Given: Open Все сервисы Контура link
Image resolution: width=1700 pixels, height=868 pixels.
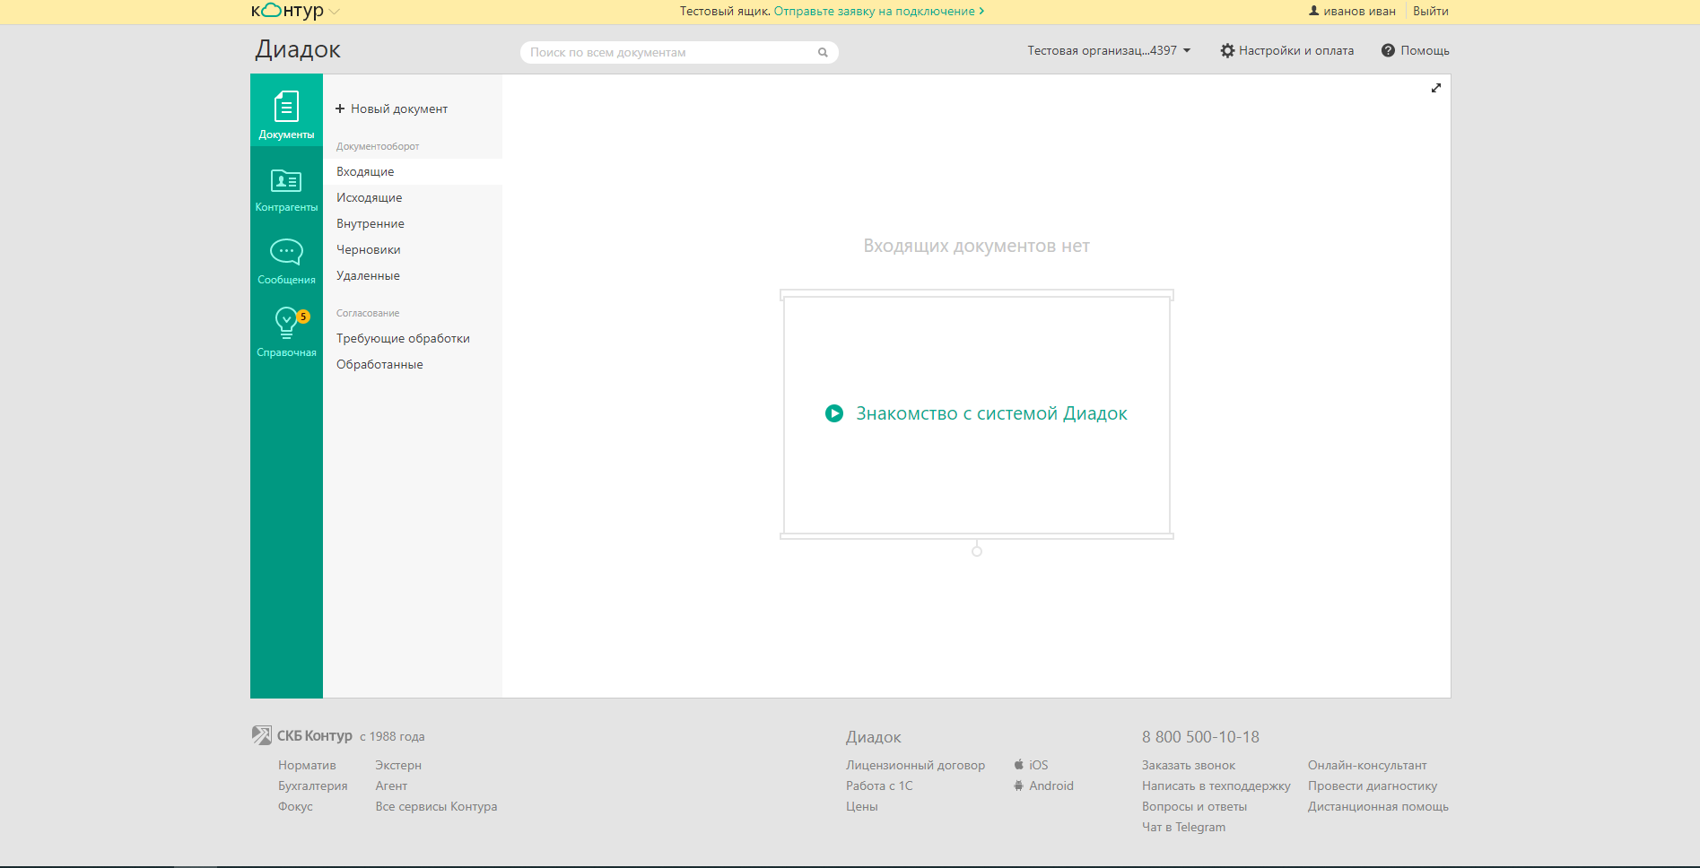Looking at the screenshot, I should tap(436, 806).
